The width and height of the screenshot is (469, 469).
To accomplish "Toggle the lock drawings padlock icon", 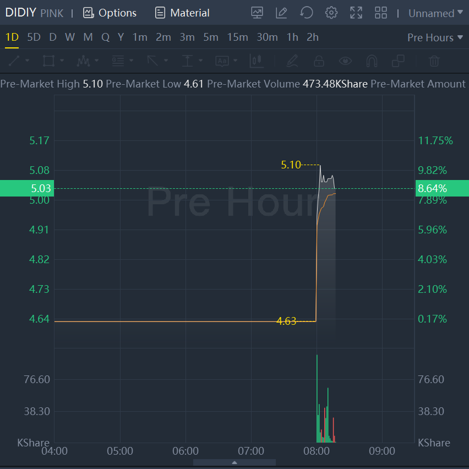I will [x=319, y=61].
